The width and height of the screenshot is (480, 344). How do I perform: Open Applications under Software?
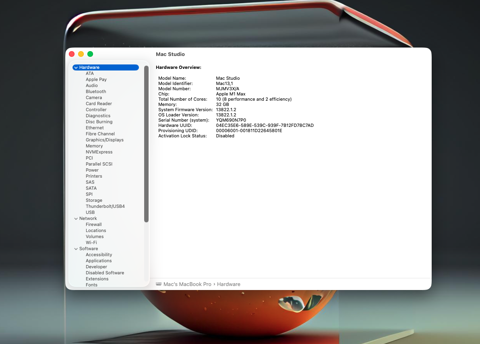click(99, 261)
